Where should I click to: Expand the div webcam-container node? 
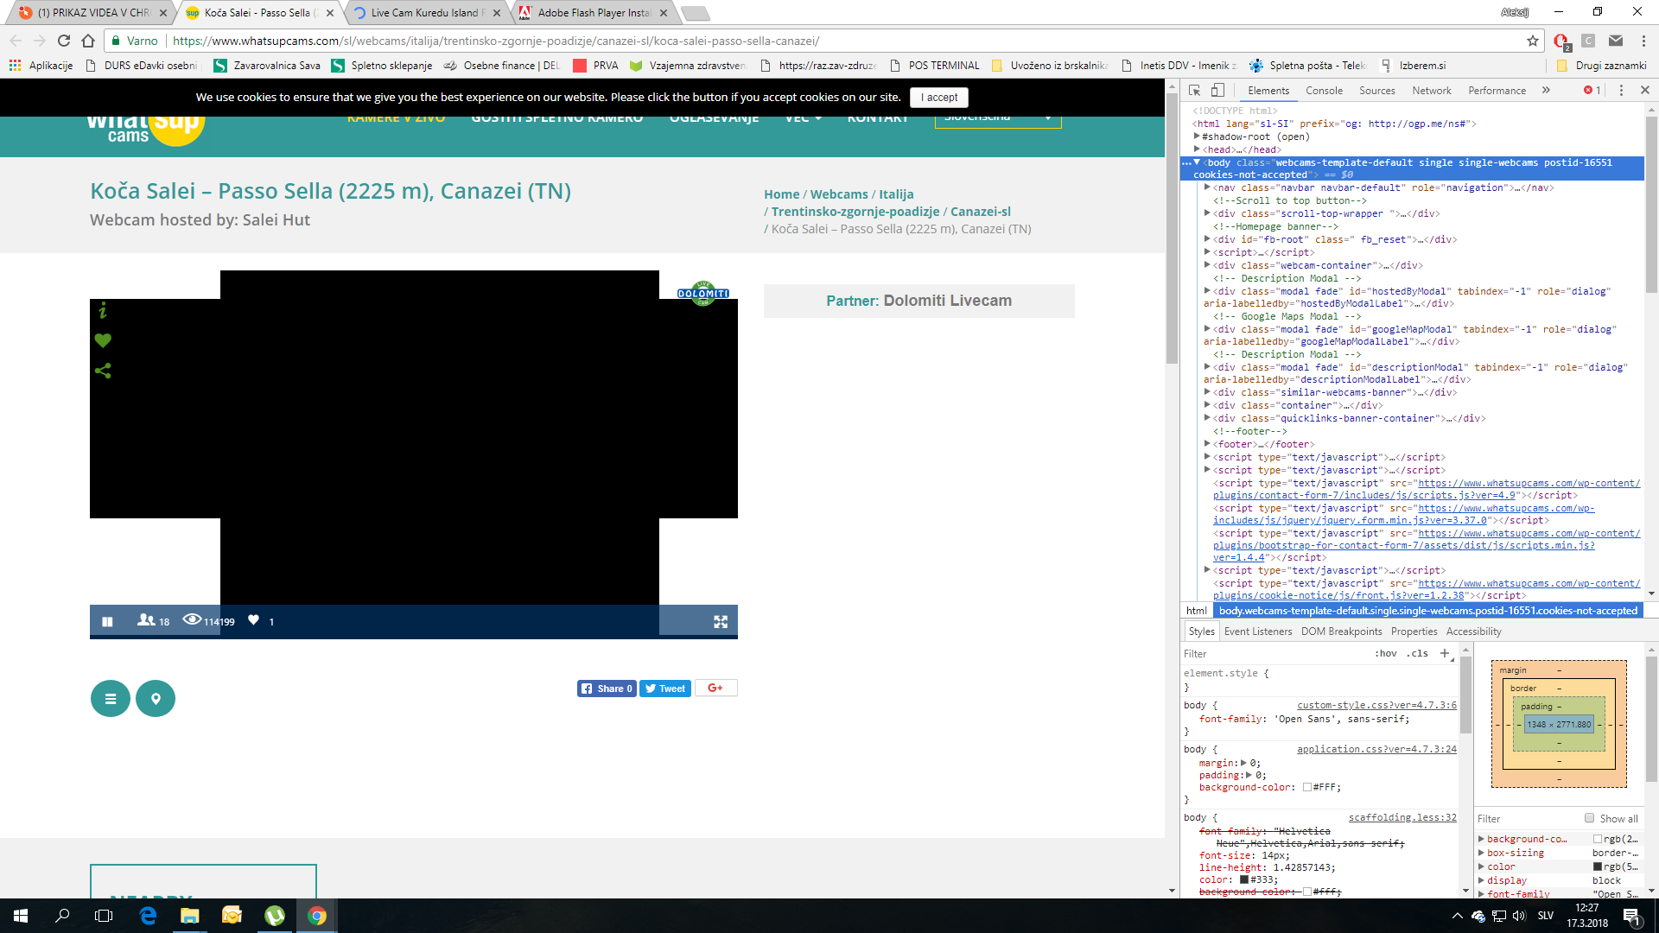1207,265
